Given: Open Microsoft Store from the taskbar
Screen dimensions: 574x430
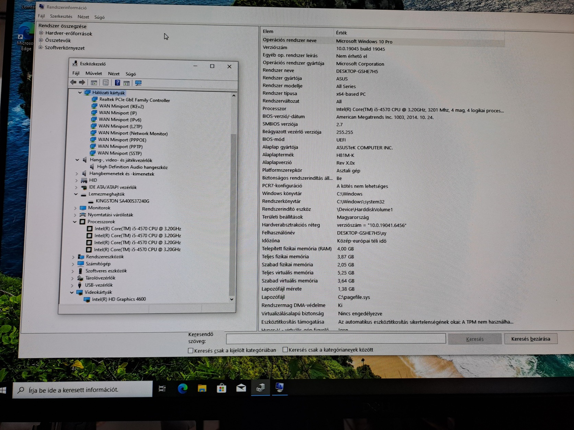Looking at the screenshot, I should (221, 388).
